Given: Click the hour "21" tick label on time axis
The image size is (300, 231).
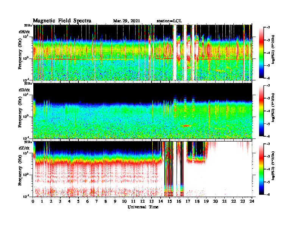Looking at the screenshot, I should point(224,202).
